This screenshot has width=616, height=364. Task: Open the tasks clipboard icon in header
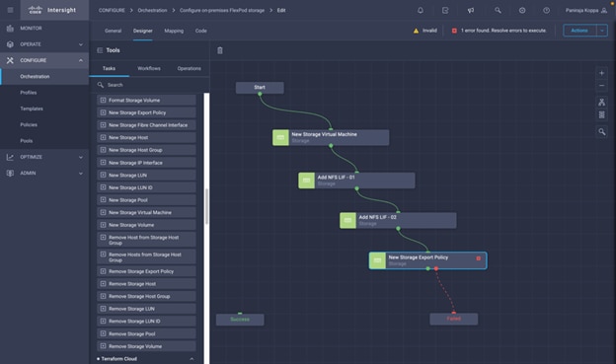click(x=445, y=11)
